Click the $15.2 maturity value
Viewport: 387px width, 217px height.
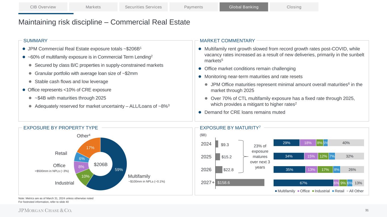pyautogui.click(x=227, y=157)
